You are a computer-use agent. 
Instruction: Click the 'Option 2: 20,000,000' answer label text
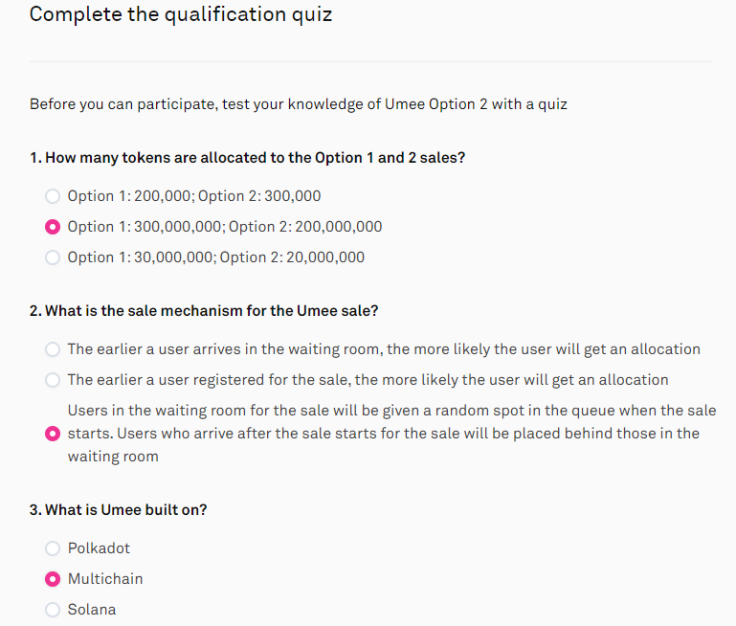216,257
